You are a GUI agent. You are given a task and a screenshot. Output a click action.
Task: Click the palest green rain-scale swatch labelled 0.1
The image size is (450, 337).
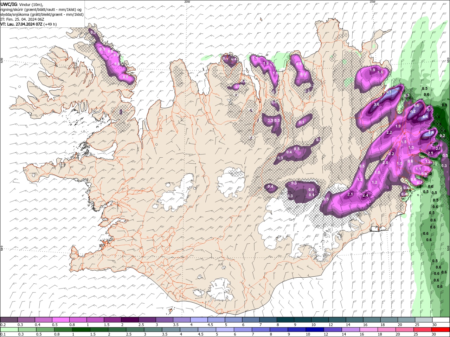click(9, 329)
